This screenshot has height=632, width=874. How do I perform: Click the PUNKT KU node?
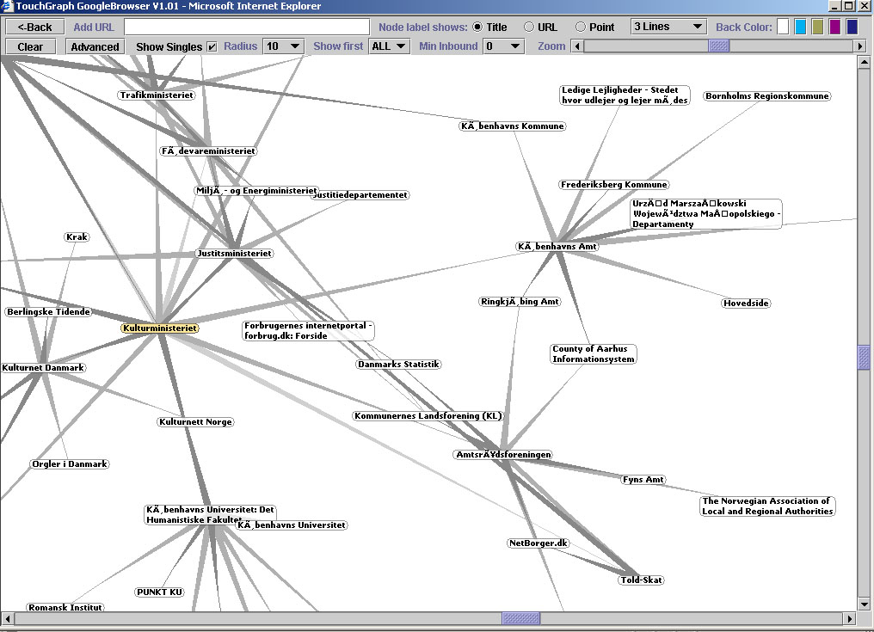(x=159, y=592)
